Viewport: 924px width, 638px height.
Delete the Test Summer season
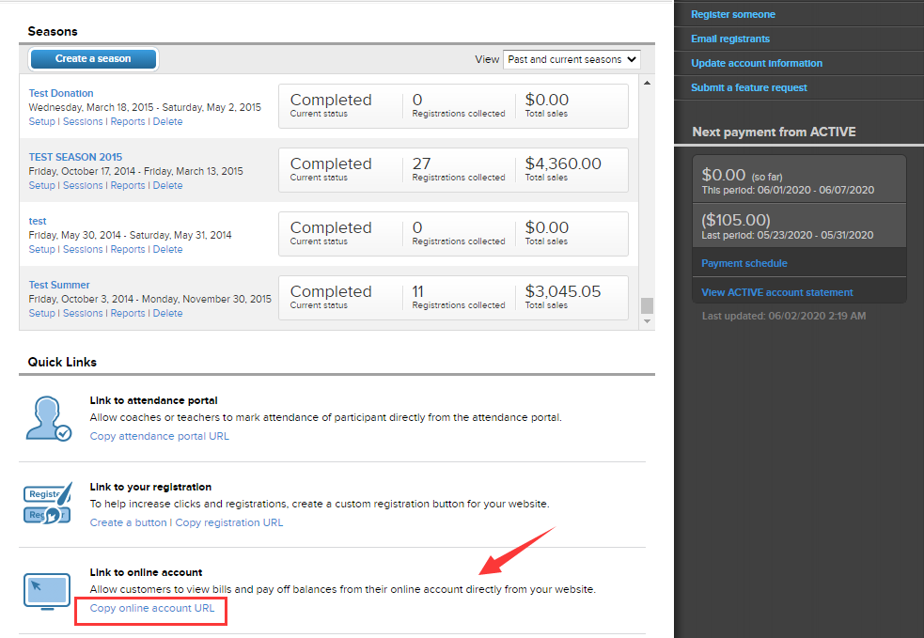tap(167, 314)
